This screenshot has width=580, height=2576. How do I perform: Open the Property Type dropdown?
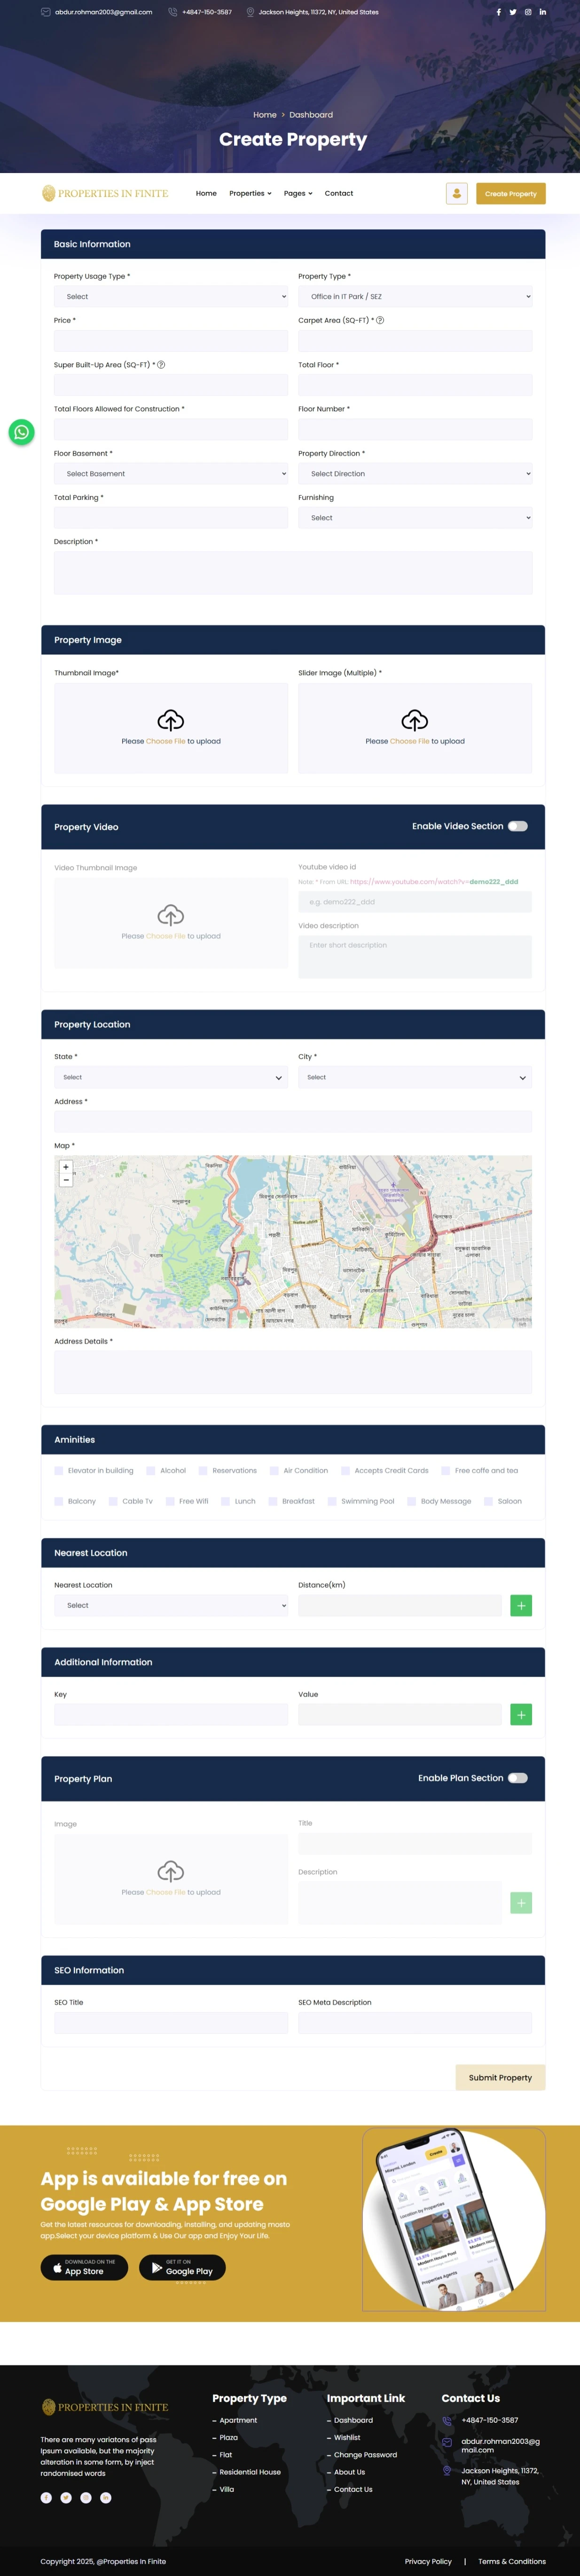(x=415, y=296)
